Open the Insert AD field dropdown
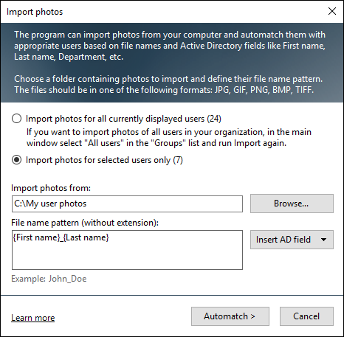 (292, 240)
